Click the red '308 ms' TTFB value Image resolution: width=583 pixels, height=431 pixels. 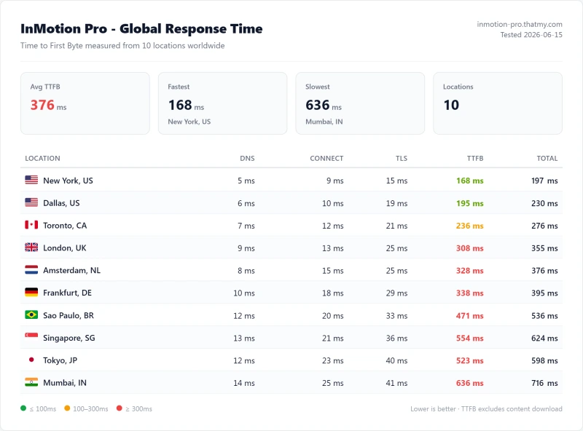coord(470,248)
